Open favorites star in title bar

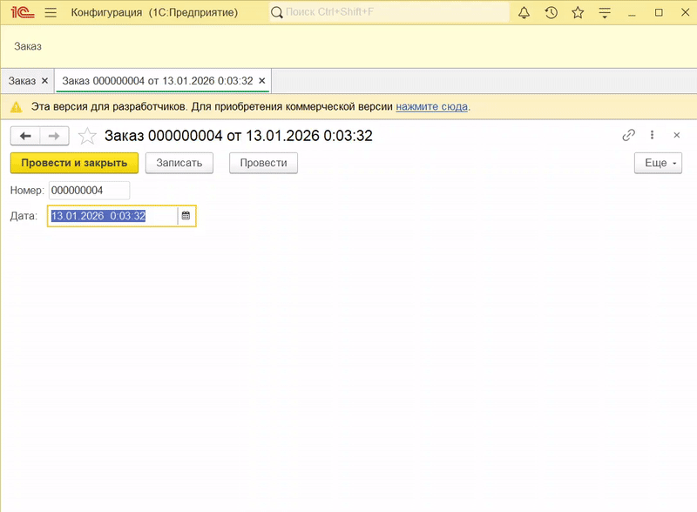coord(578,12)
